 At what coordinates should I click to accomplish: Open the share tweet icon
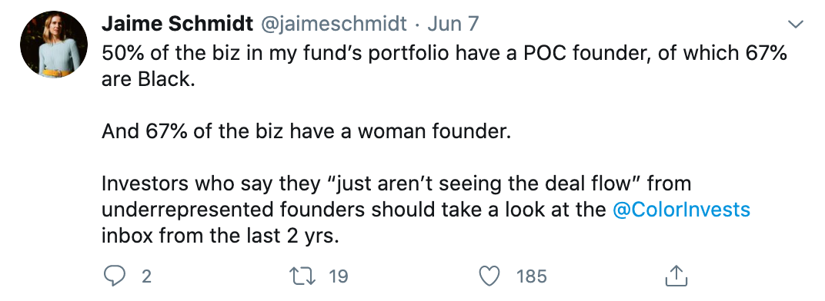pos(676,276)
